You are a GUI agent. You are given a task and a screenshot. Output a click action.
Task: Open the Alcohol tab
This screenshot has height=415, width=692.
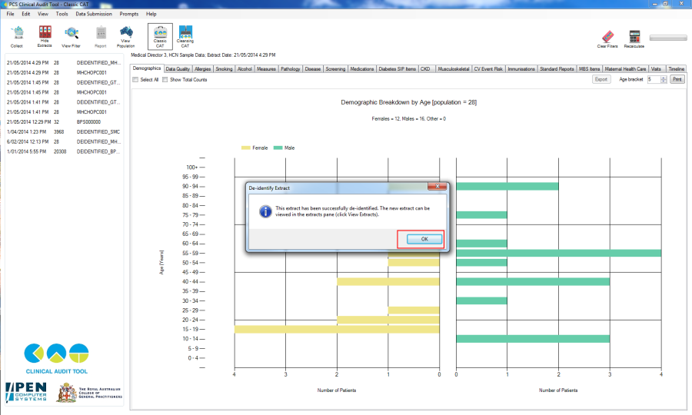click(x=245, y=69)
